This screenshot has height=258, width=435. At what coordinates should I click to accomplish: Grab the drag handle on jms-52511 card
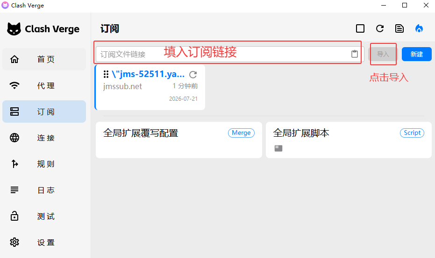[x=106, y=74]
